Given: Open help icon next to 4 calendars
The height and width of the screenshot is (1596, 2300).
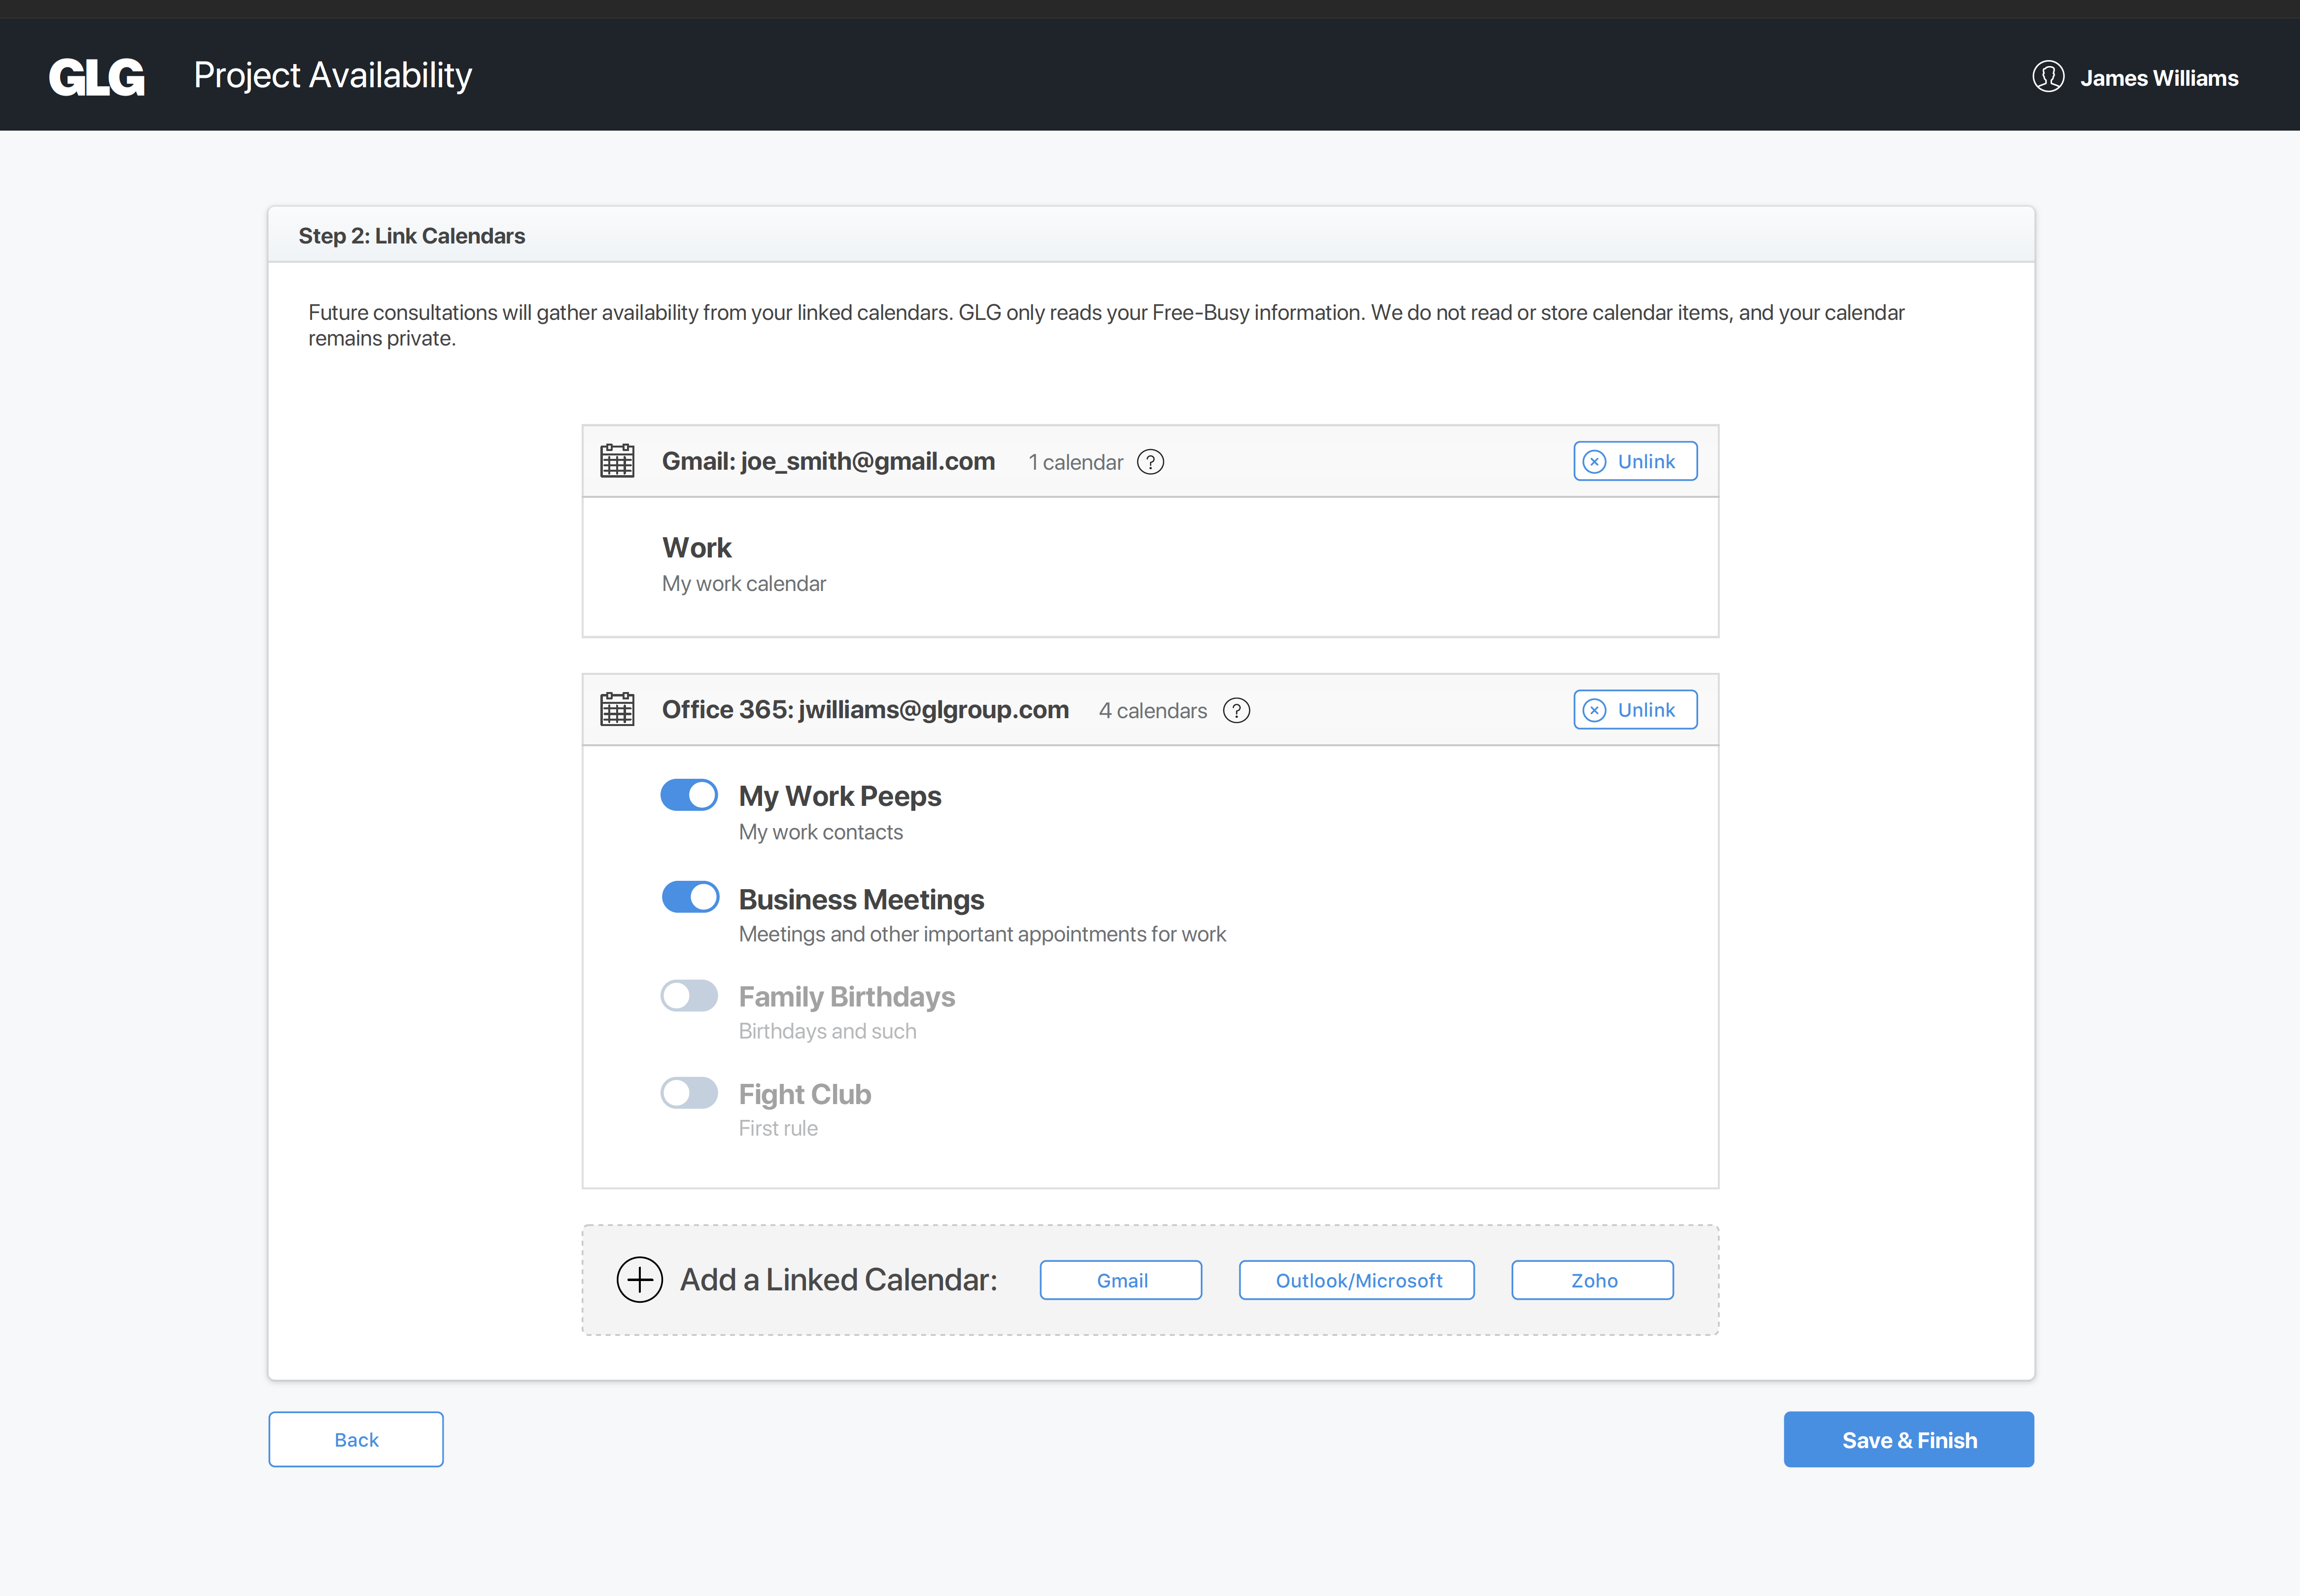Looking at the screenshot, I should coord(1237,710).
